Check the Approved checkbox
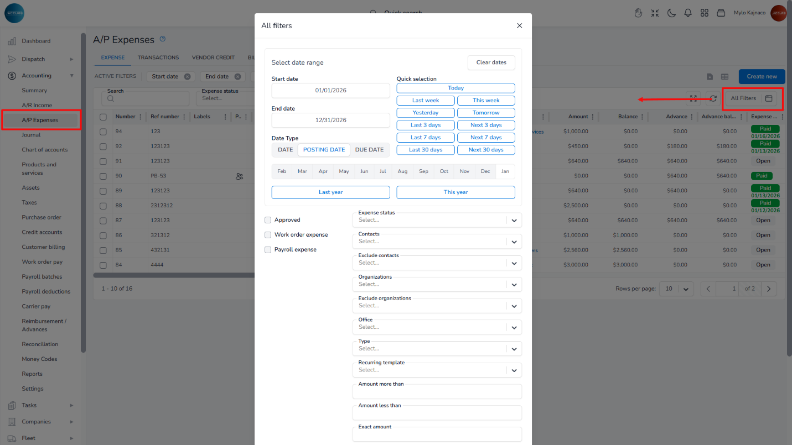Screen dimensions: 792x445 (268, 220)
